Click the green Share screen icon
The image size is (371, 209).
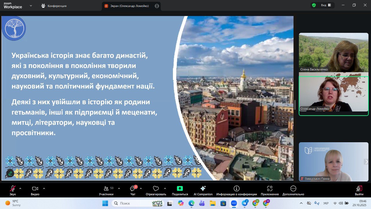180,189
